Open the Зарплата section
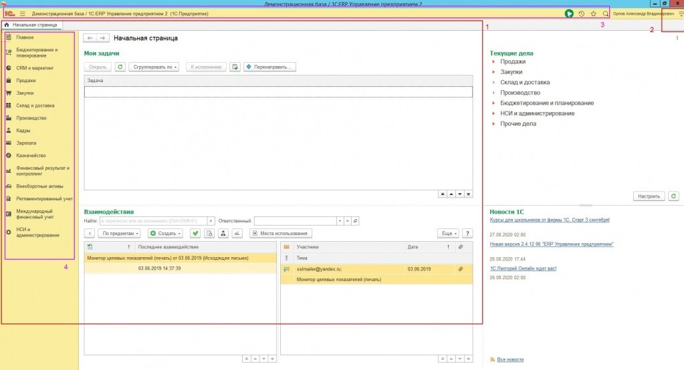 [26, 144]
